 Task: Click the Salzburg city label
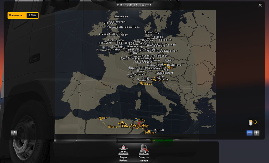(160, 66)
